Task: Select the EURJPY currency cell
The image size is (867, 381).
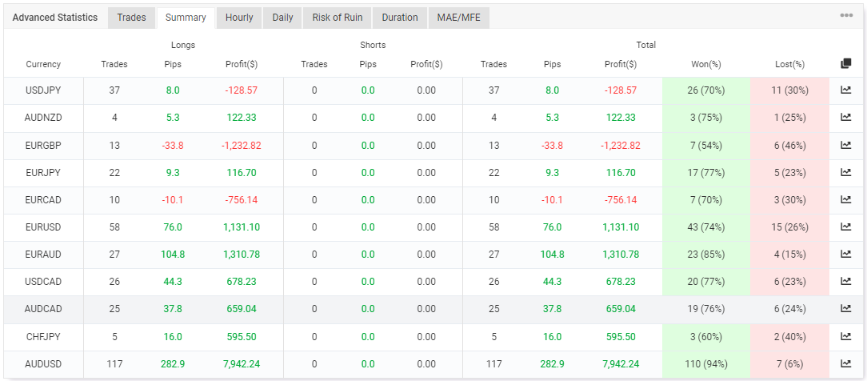Action: (x=43, y=173)
